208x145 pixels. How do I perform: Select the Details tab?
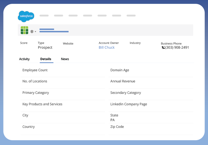point(46,59)
